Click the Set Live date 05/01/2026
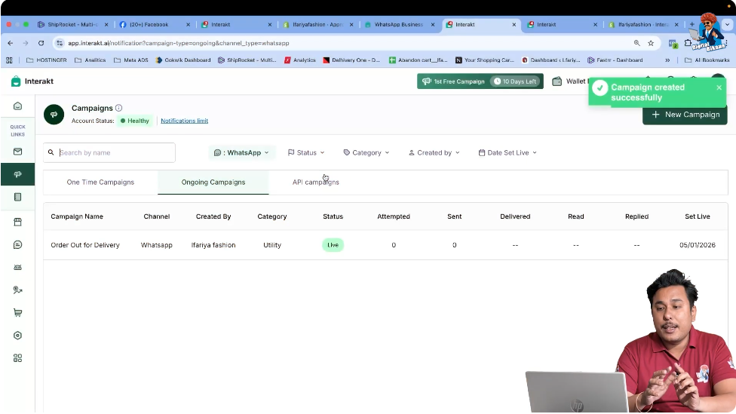This screenshot has width=736, height=414. click(x=697, y=245)
